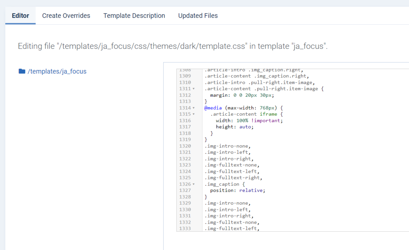Switch to the Editor tab
Viewport: 409px width, 250px height.
(20, 16)
